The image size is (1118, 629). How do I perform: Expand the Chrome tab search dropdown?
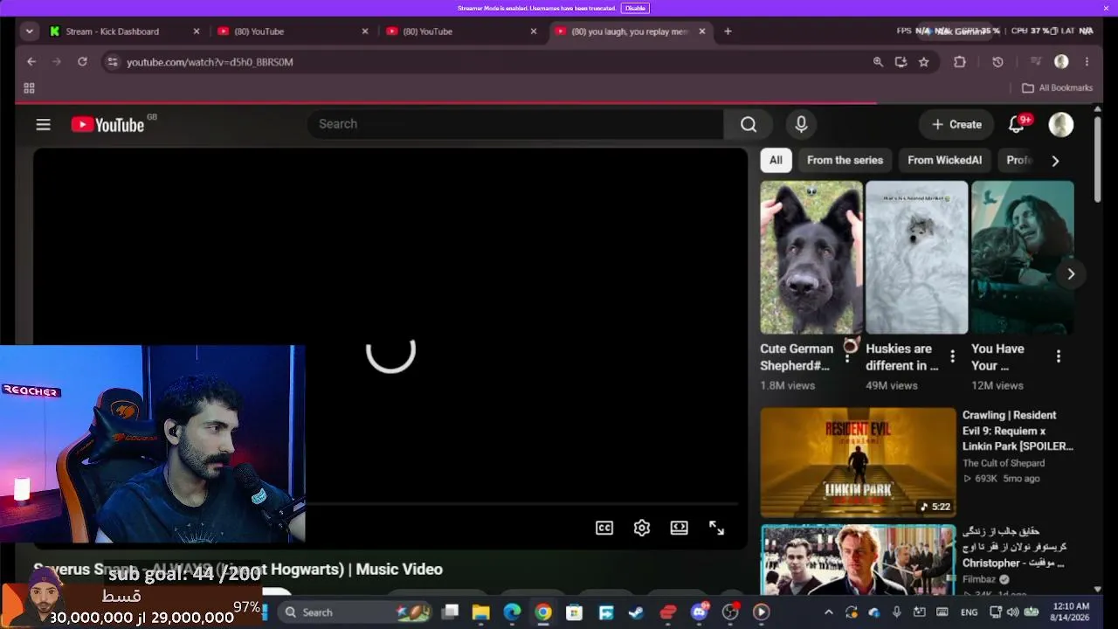(x=30, y=31)
